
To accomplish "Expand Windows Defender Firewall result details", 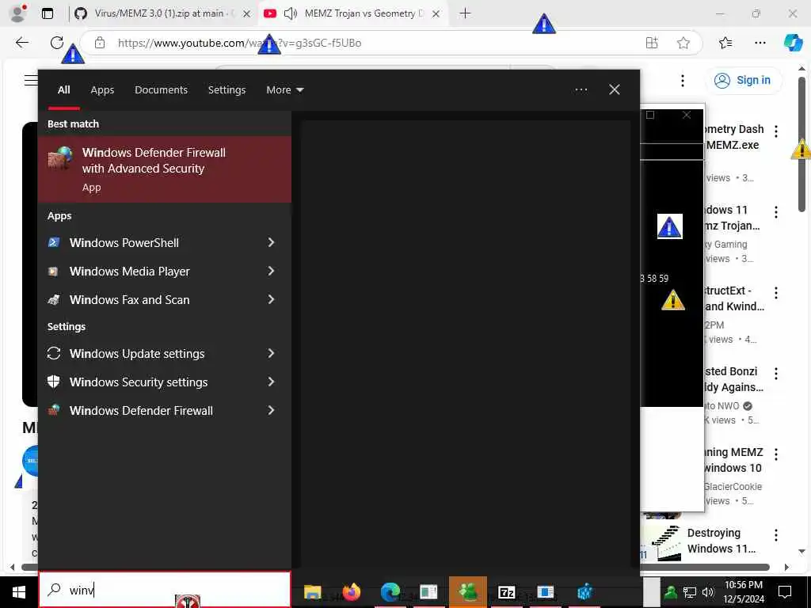I will [271, 410].
